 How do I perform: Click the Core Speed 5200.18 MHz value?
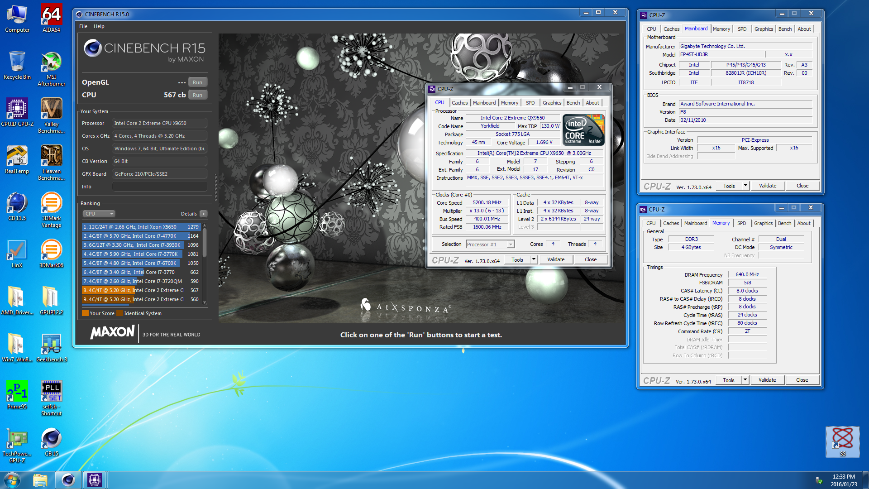(487, 203)
